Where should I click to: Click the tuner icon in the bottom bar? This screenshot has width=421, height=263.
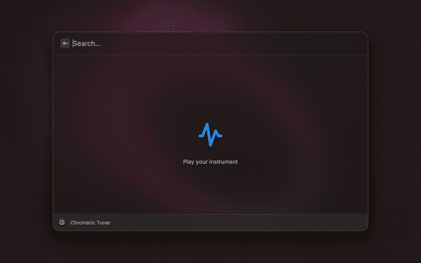[x=62, y=223]
